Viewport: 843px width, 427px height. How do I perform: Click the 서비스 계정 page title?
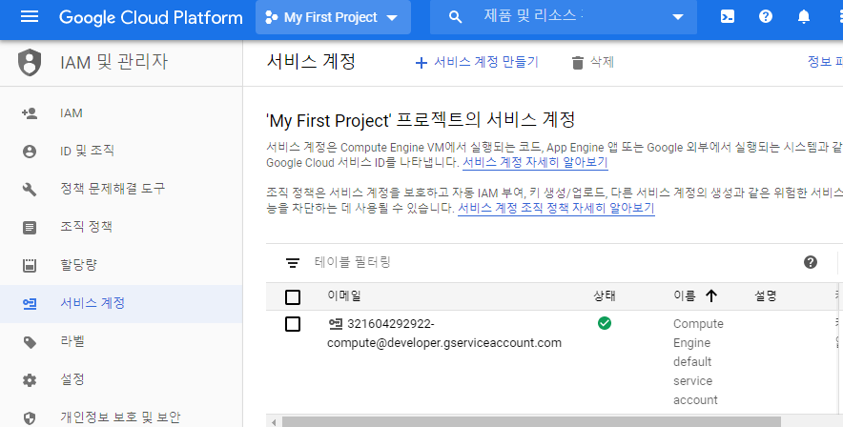pos(311,61)
